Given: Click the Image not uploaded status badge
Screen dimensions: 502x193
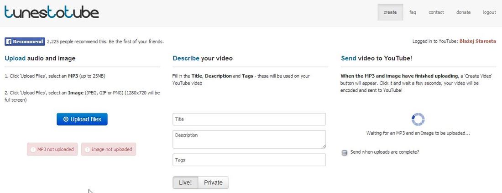Looking at the screenshot, I should 109,149.
